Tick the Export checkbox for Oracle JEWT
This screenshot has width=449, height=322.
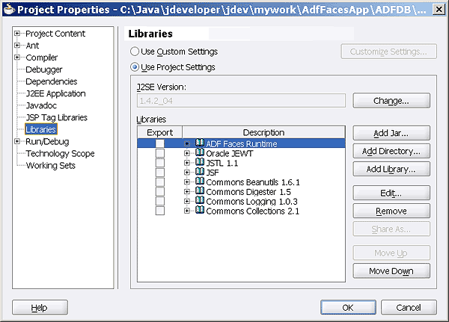coord(159,153)
